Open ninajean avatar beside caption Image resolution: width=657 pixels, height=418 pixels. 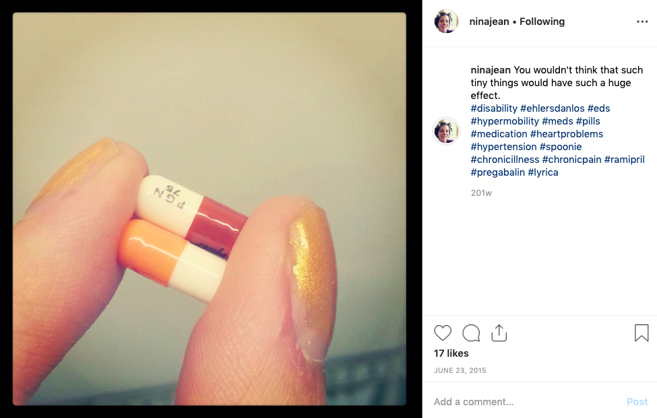[x=446, y=131]
